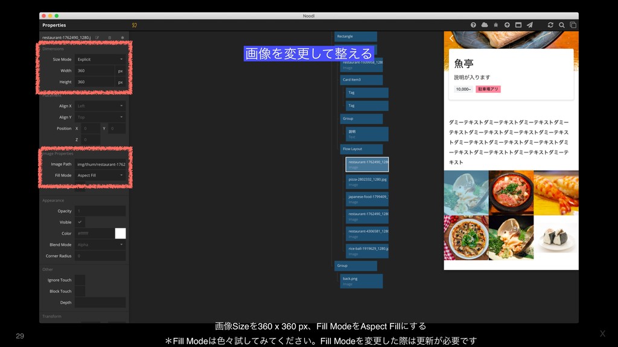Image resolution: width=618 pixels, height=347 pixels.
Task: Change the Width px unit selector
Action: click(x=121, y=71)
